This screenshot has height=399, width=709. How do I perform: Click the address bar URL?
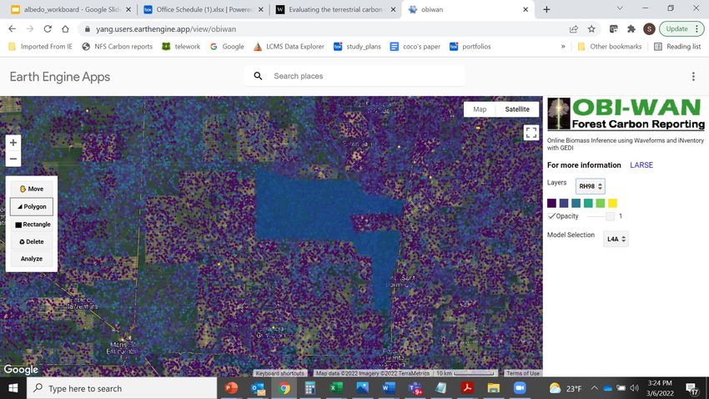coord(166,29)
